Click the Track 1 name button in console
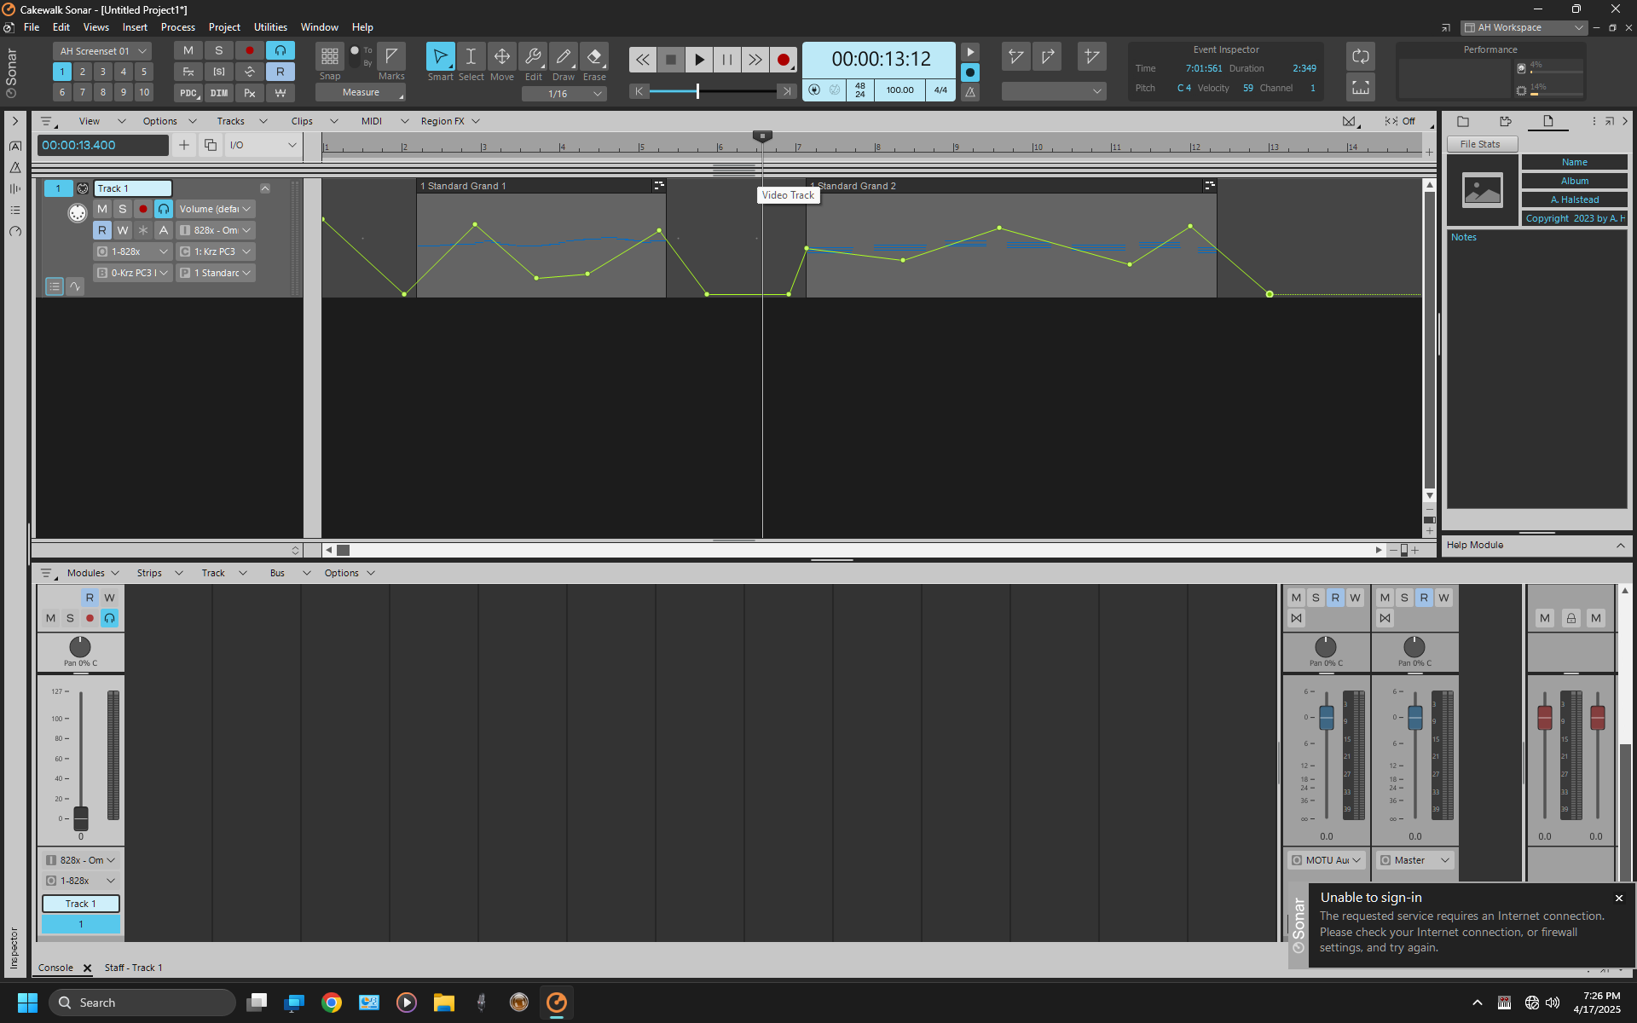 click(x=81, y=904)
